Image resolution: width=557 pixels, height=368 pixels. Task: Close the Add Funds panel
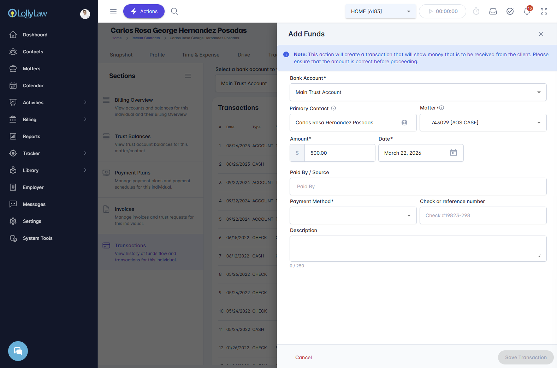click(x=541, y=34)
